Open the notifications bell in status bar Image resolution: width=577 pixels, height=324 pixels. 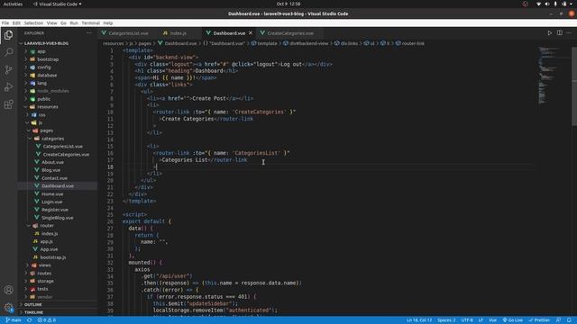569,320
